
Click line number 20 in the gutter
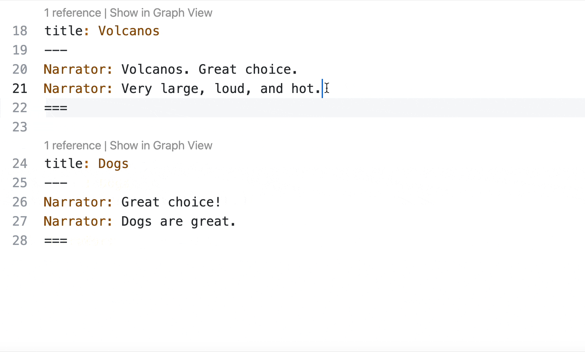[x=20, y=70]
